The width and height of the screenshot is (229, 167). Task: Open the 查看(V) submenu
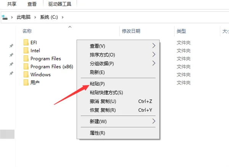[118, 46]
